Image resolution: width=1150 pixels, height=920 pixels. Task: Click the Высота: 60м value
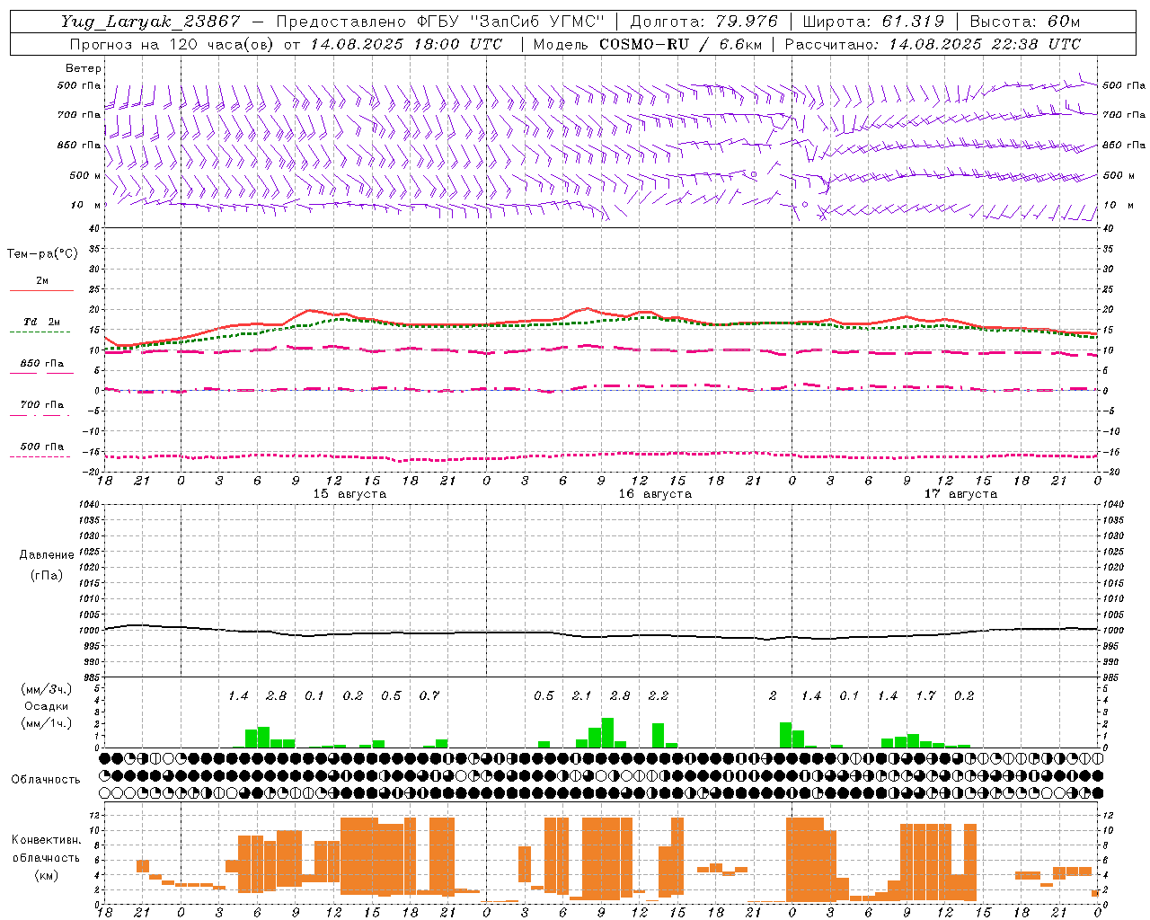(1024, 22)
